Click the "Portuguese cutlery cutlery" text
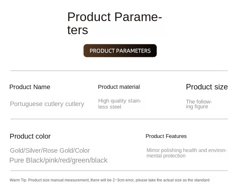 click(x=47, y=104)
